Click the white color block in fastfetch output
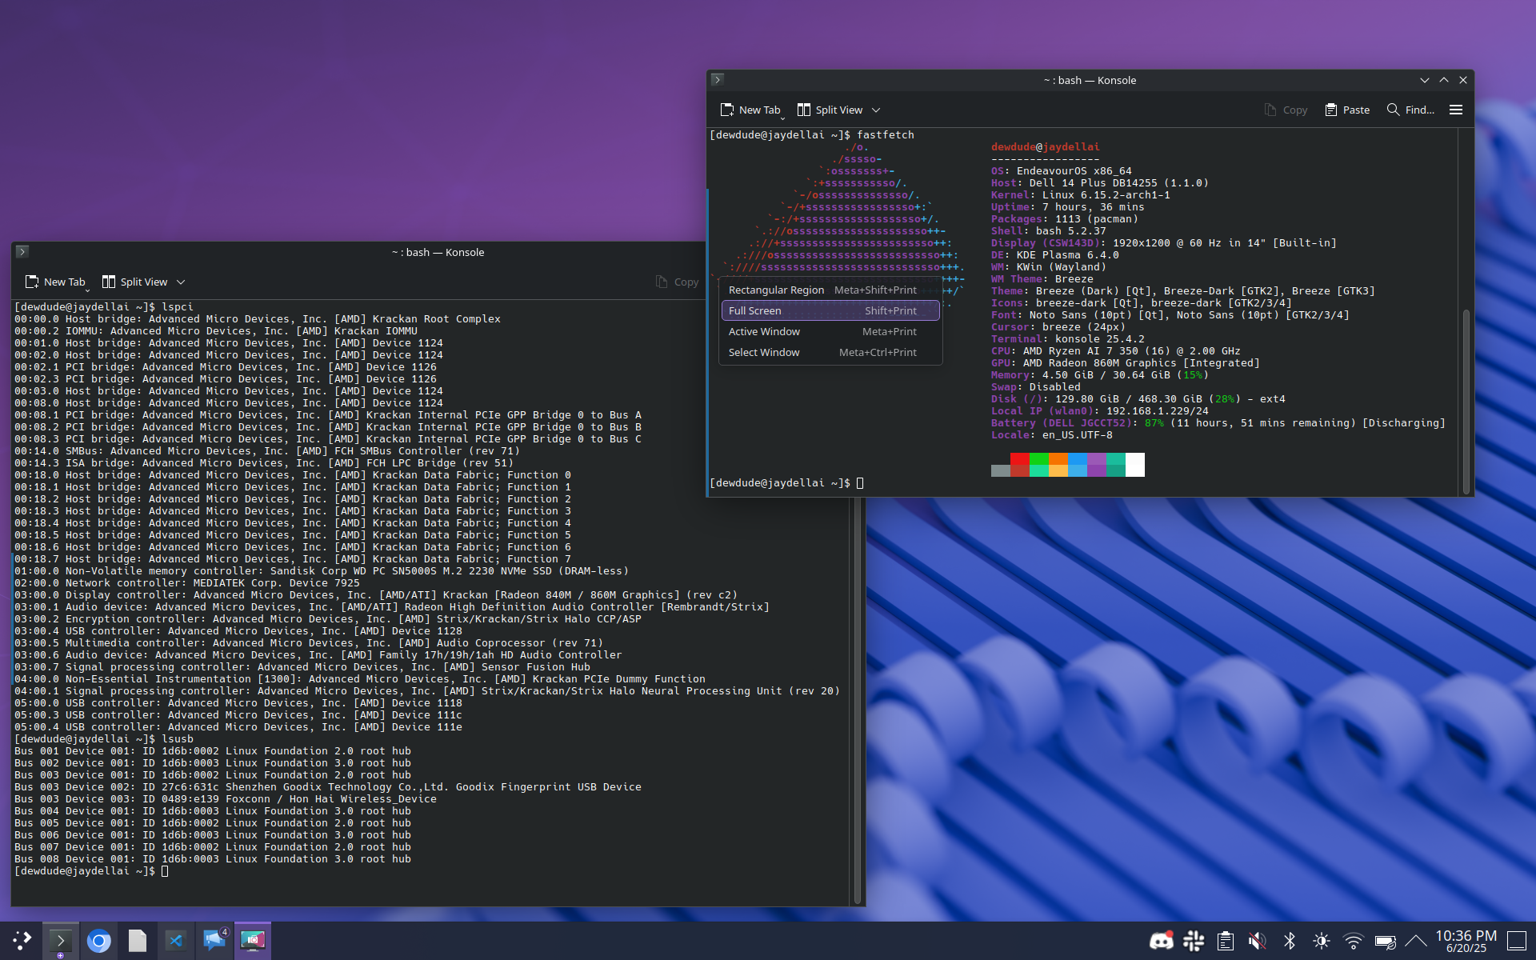Viewport: 1536px width, 960px height. pos(1134,465)
